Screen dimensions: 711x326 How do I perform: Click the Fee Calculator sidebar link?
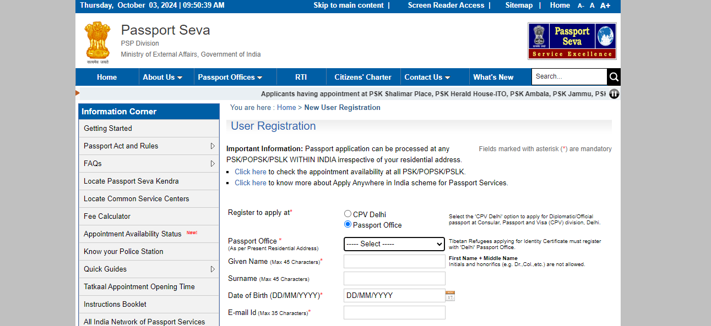tap(107, 216)
